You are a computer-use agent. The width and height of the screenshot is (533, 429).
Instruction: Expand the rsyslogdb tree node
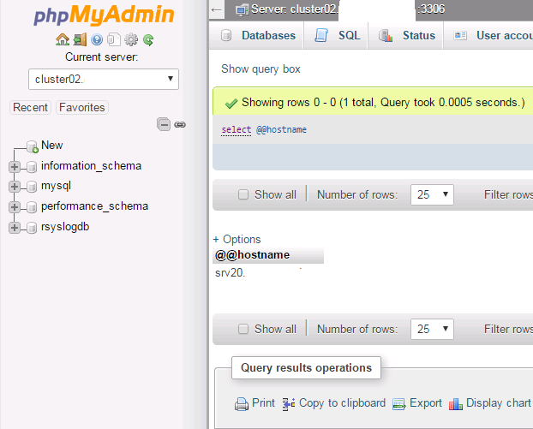(x=15, y=227)
